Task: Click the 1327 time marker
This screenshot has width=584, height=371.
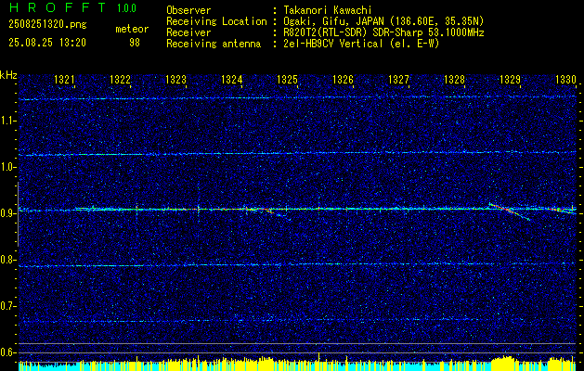Action: click(x=398, y=79)
